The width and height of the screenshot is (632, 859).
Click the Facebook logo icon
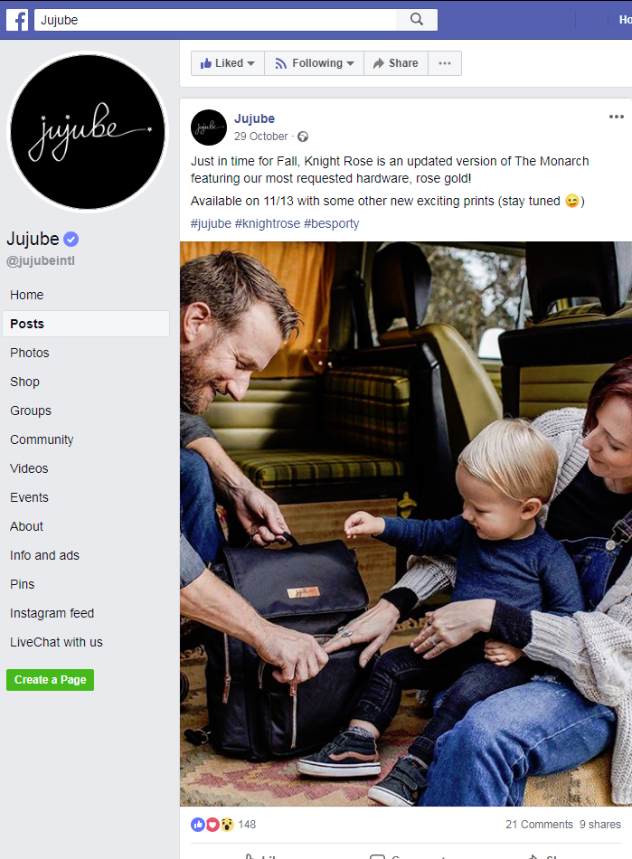(x=17, y=20)
